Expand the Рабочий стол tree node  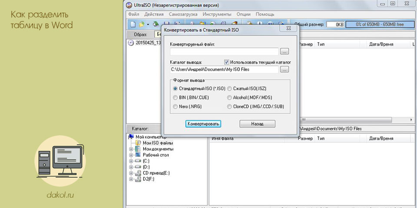tap(131, 155)
